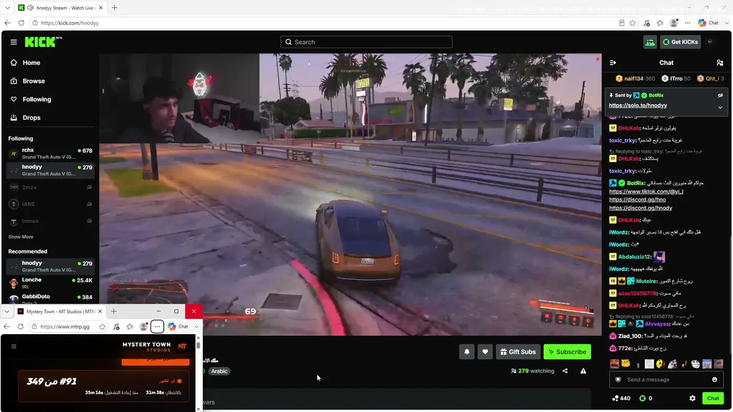This screenshot has width=733, height=412.
Task: Open chat settings gear
Action: [x=692, y=398]
